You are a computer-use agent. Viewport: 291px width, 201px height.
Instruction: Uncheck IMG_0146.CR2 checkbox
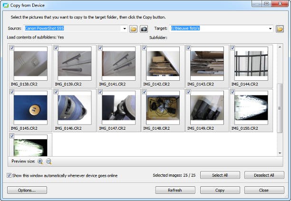point(56,92)
